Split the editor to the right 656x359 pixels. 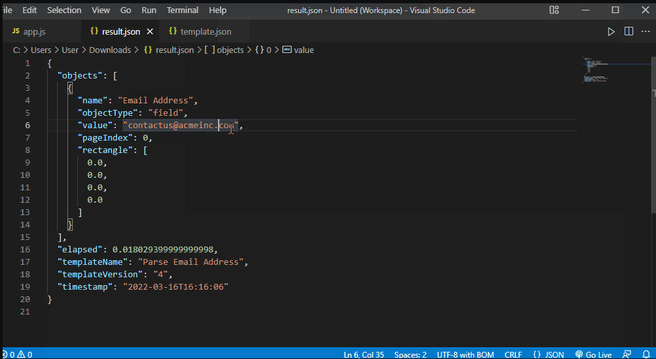tap(629, 31)
